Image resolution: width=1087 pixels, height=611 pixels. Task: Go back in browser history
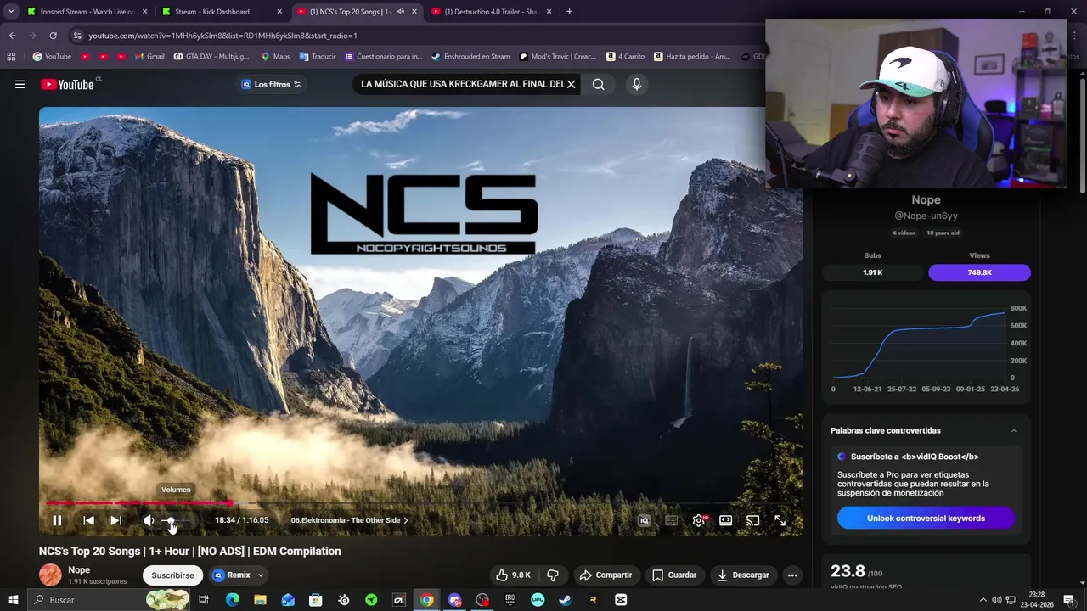[x=12, y=36]
